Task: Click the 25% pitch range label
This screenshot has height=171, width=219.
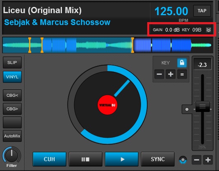Action: (202, 147)
